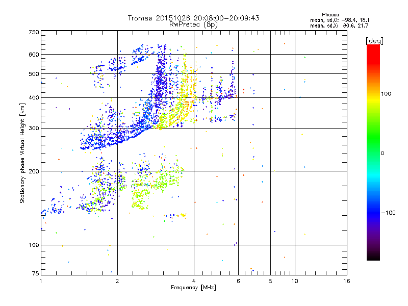
Task: Select the O-mode mean, sd line -98.4, 18.1
Action: [x=339, y=20]
